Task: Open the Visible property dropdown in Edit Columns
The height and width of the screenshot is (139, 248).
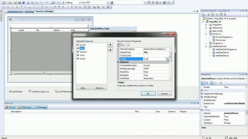Action: click(x=167, y=59)
